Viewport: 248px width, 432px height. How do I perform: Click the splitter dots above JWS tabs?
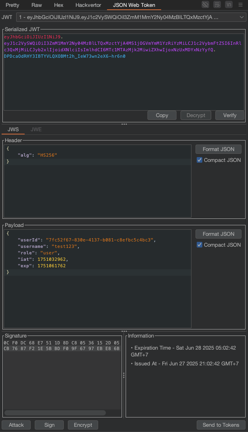124,124
